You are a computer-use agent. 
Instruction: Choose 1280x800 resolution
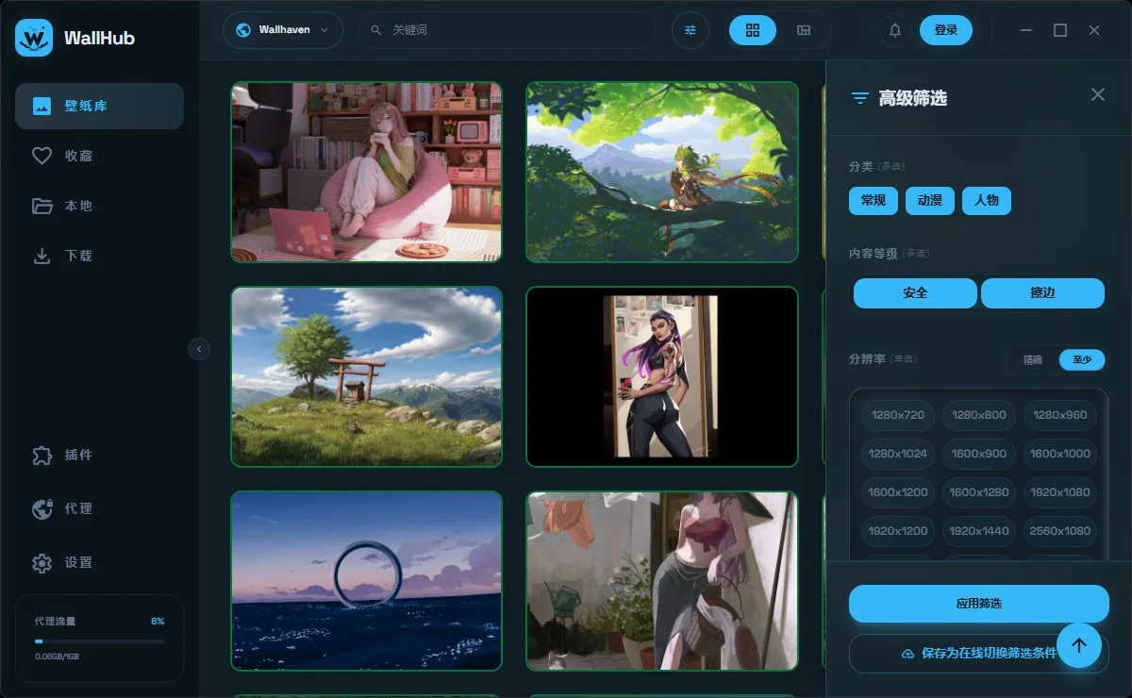tap(979, 415)
